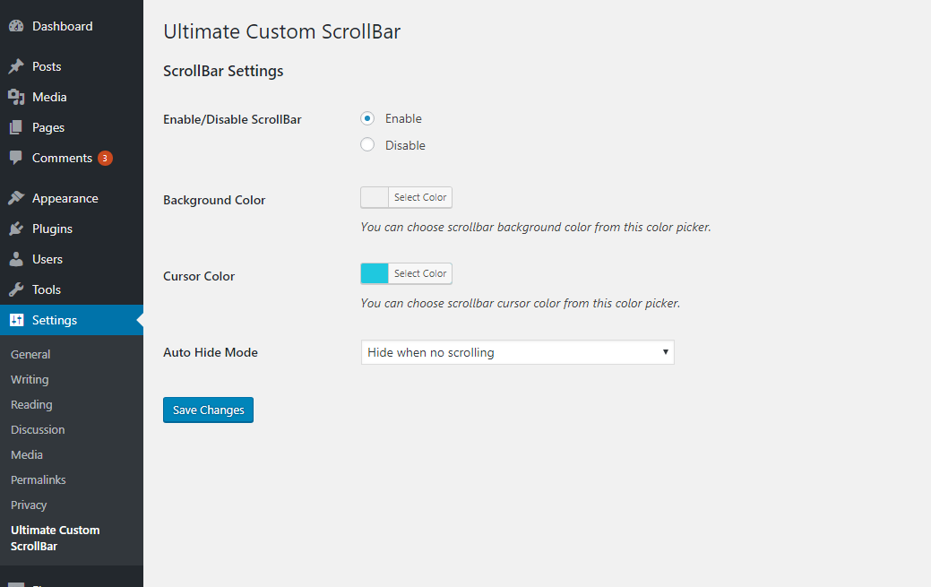Open the Auto Hide Mode dropdown
Screen dimensions: 931x587
(517, 352)
